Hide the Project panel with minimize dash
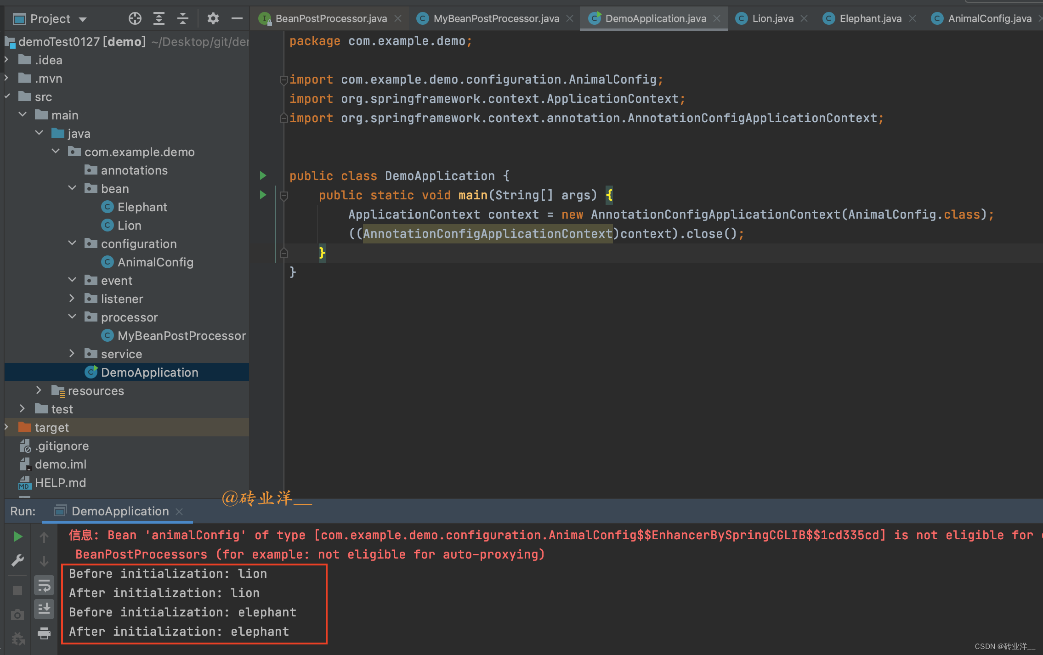1043x655 pixels. click(237, 18)
